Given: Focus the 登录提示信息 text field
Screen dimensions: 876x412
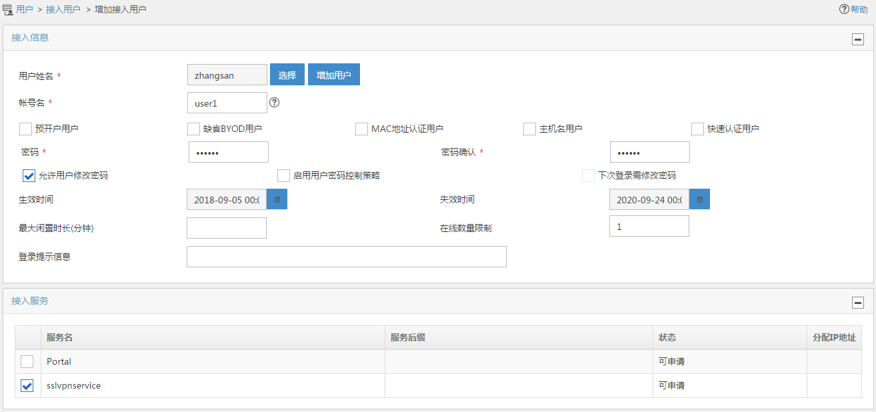Looking at the screenshot, I should pos(346,257).
